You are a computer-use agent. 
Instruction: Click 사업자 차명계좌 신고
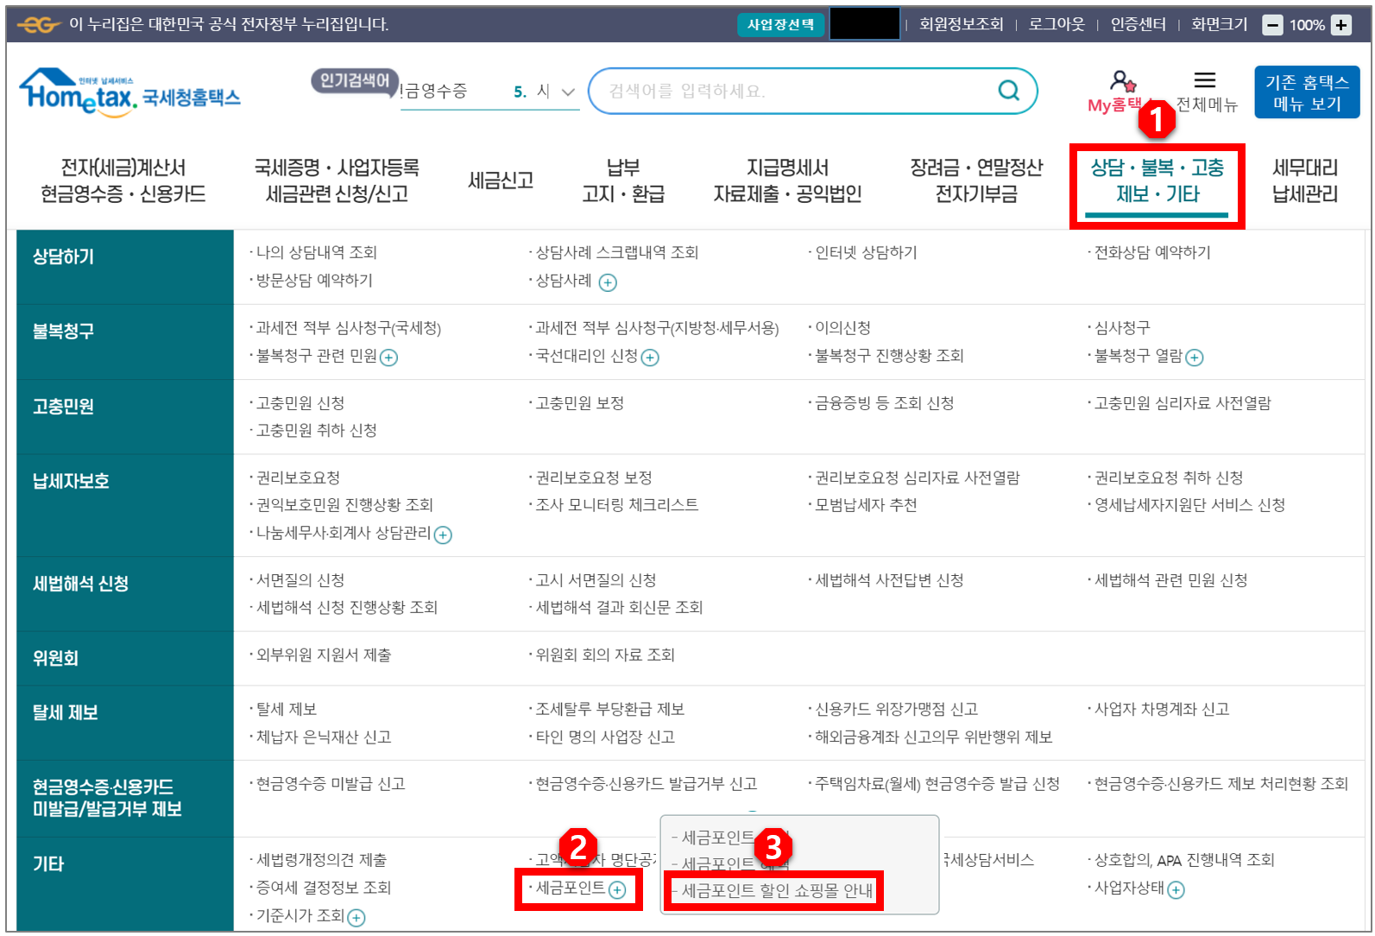[1162, 710]
